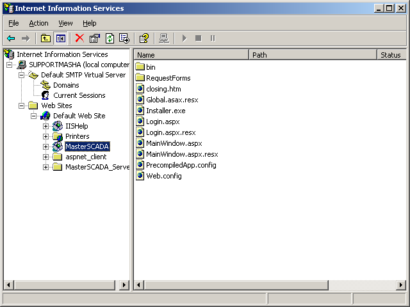Image resolution: width=410 pixels, height=307 pixels.
Task: Select MasterSCADA in the tree
Action: point(87,146)
